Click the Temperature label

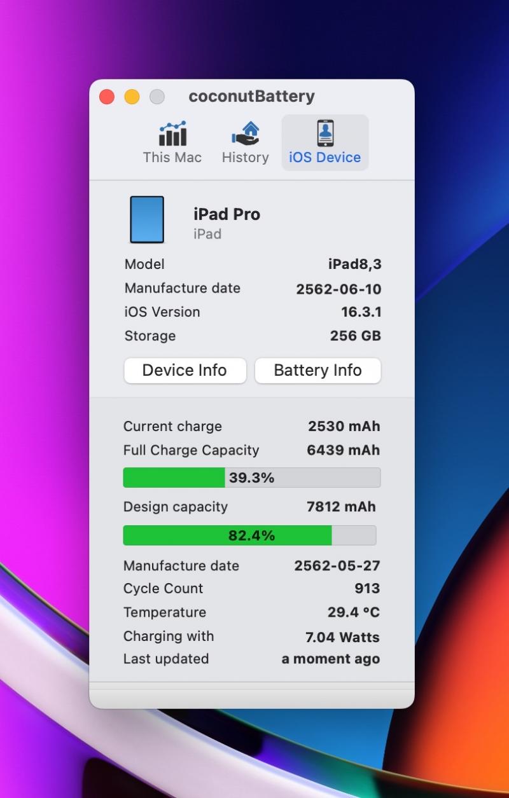(x=165, y=612)
